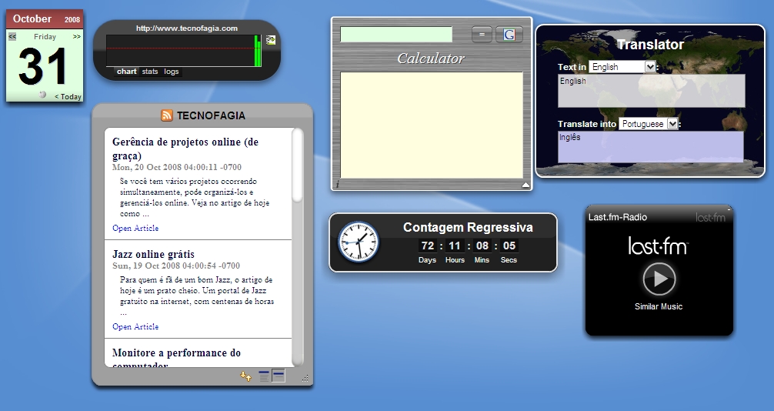This screenshot has height=411, width=774.
Task: Open headline Gerência de projetos online
Action: click(x=185, y=149)
